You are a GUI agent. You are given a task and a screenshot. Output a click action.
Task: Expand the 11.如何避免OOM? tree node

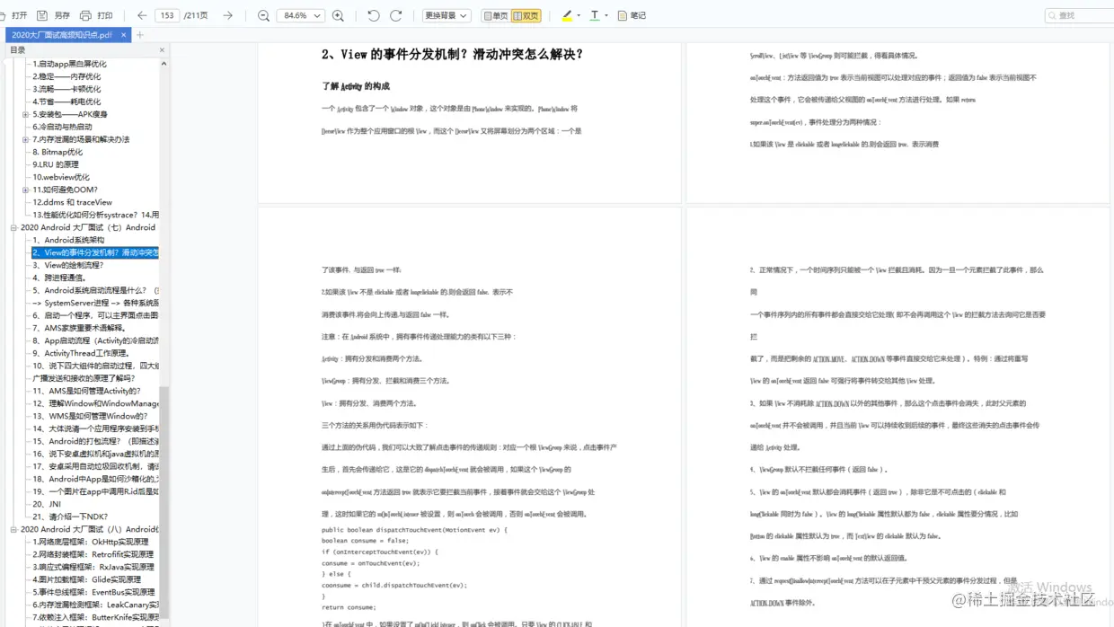click(26, 190)
